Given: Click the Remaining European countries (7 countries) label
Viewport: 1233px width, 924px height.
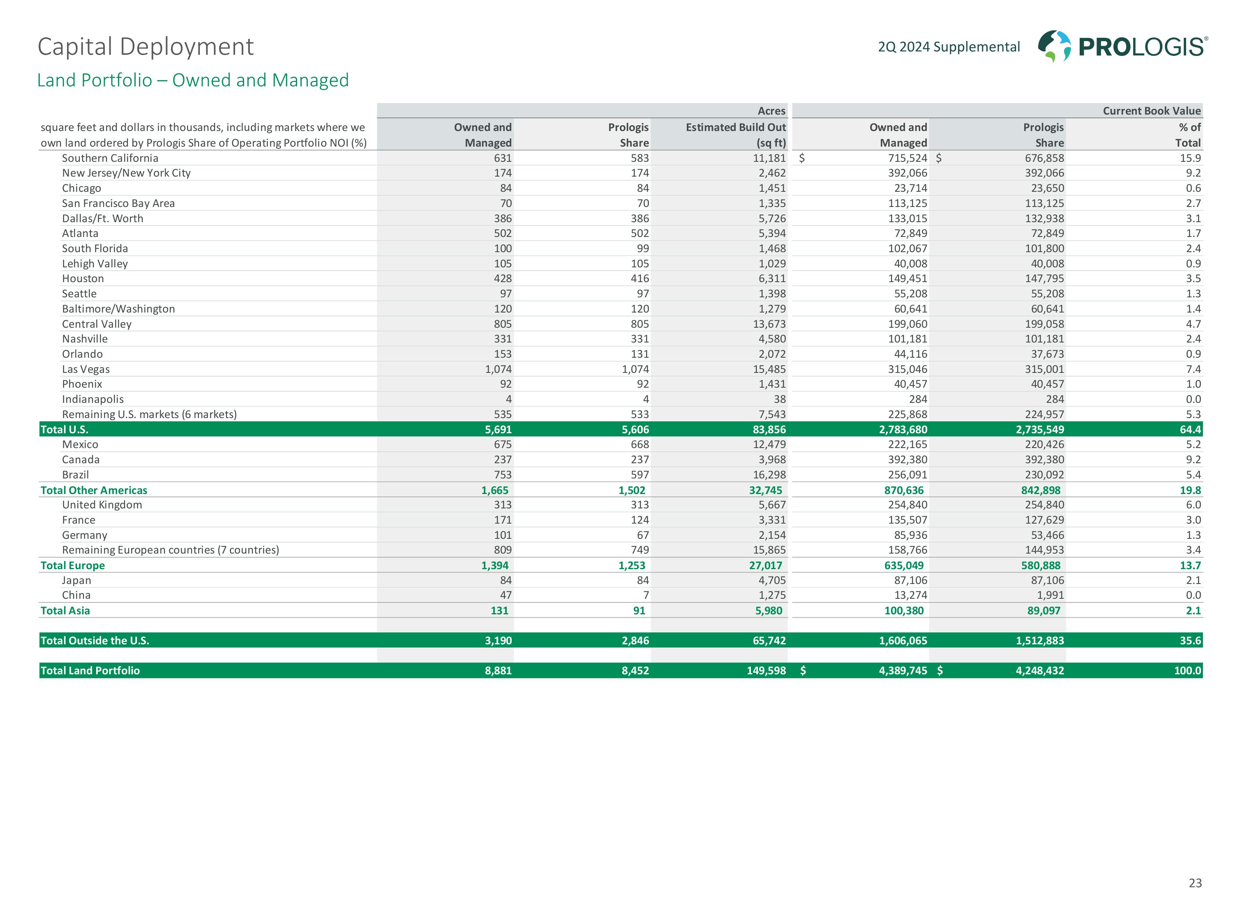Looking at the screenshot, I should [x=170, y=550].
